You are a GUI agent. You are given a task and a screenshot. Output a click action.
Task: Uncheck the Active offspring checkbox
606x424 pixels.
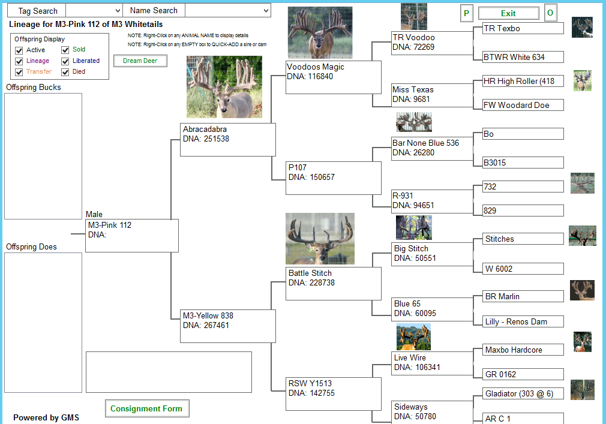click(19, 50)
